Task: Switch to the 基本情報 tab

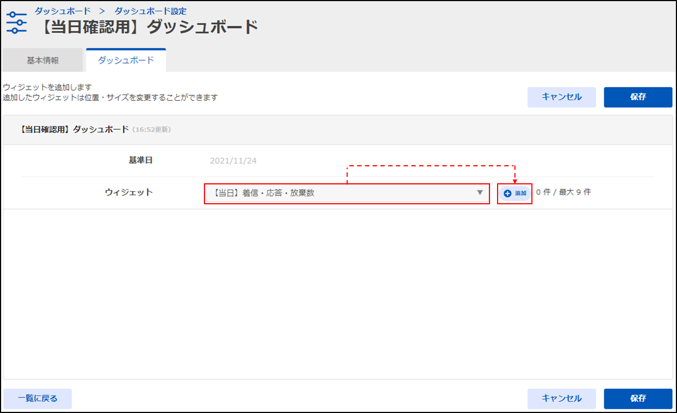Action: coord(43,60)
